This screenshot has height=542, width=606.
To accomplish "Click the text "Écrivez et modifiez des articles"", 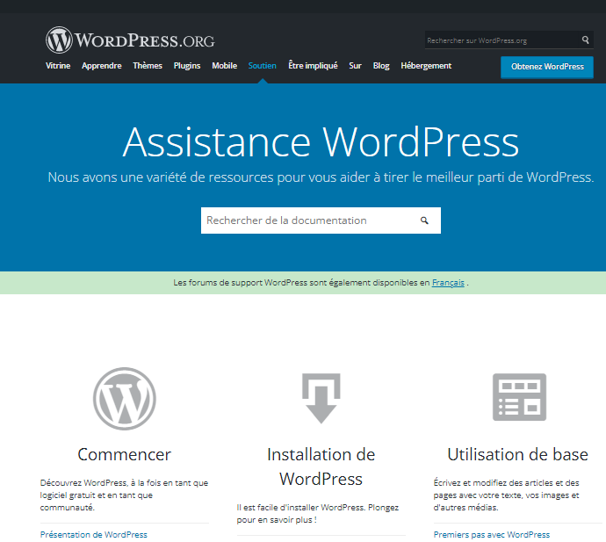I will point(494,482).
